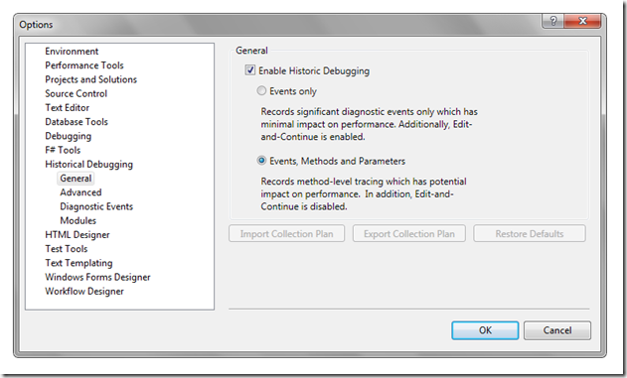This screenshot has width=627, height=378.
Task: Select F# Tools in the tree
Action: (63, 150)
